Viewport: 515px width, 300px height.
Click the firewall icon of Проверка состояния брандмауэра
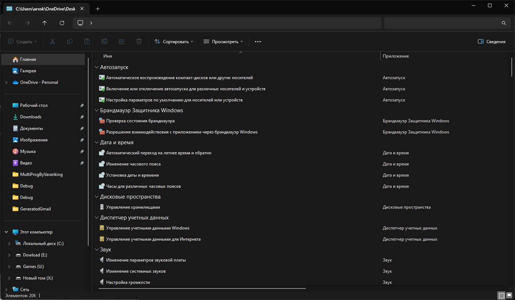102,121
